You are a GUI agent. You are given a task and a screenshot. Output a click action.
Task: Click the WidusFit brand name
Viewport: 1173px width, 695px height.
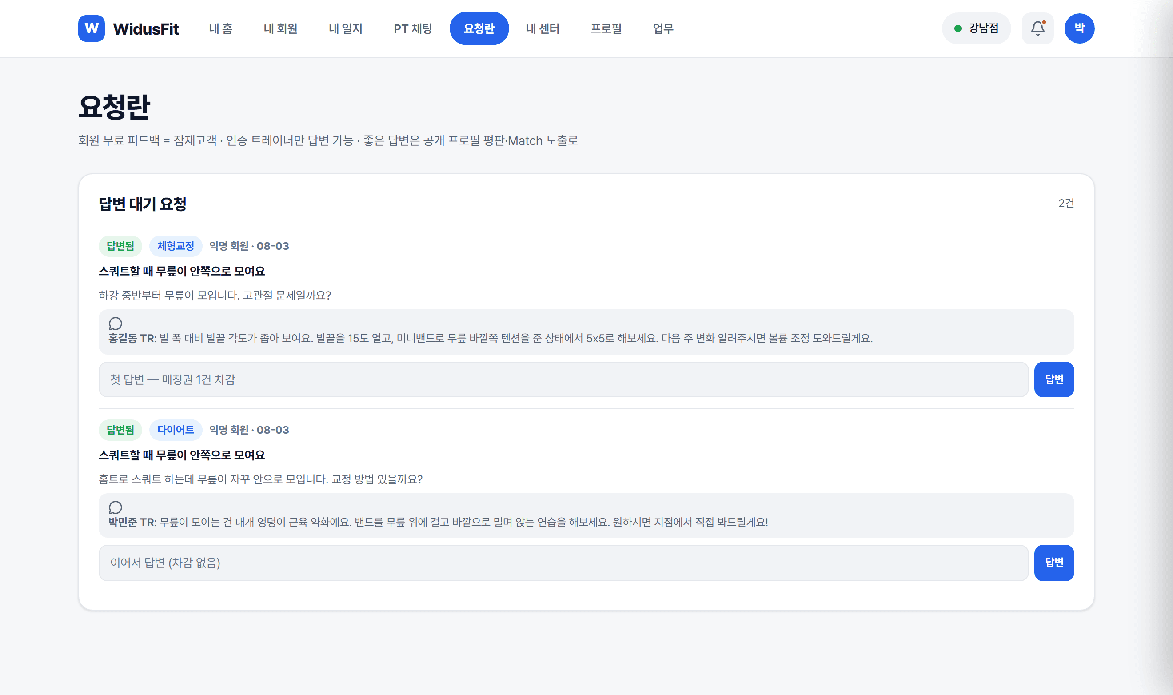pos(146,28)
